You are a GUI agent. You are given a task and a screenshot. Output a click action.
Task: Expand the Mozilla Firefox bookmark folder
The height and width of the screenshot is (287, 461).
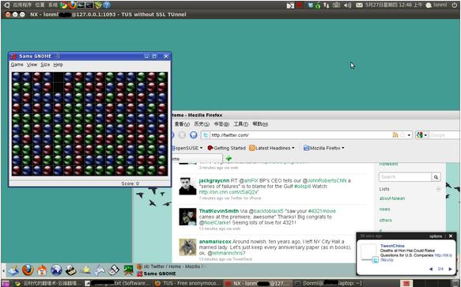(323, 148)
